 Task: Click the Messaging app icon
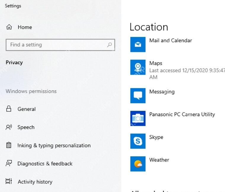[x=138, y=96]
